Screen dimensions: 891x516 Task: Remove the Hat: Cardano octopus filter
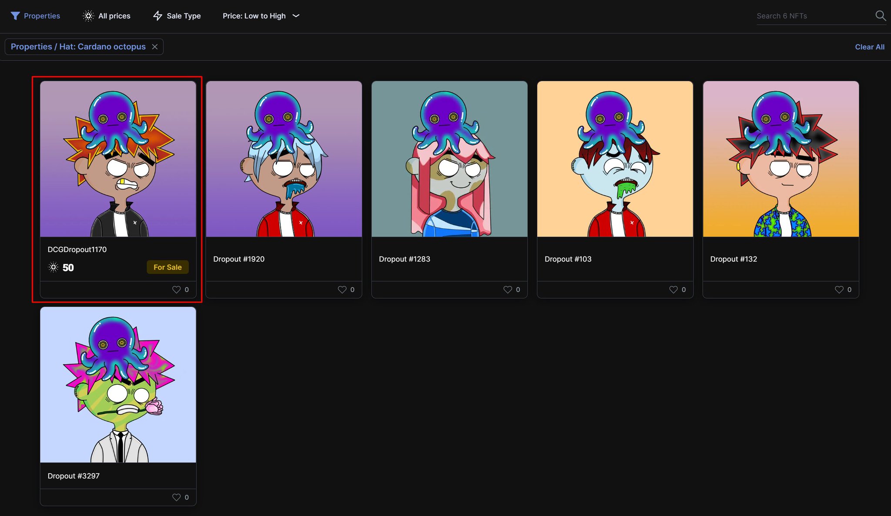point(154,47)
